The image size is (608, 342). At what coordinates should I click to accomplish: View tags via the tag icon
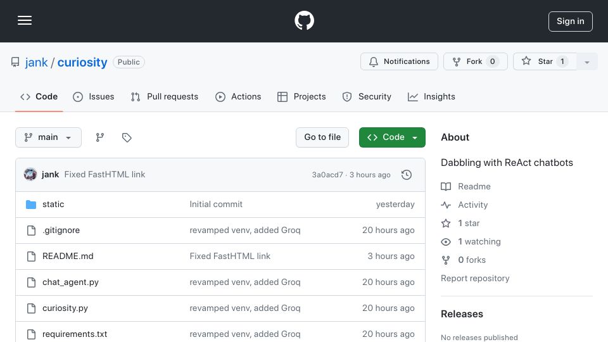pos(127,137)
